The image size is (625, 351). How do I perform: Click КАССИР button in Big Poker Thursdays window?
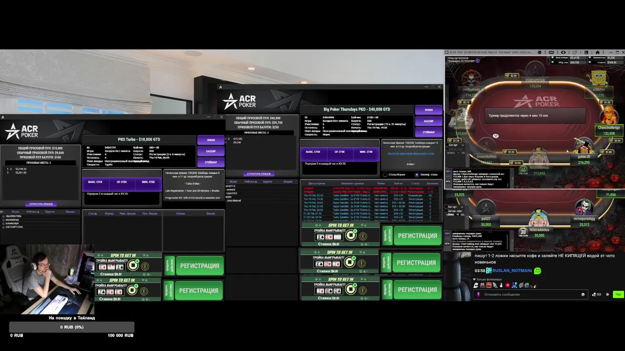tap(429, 121)
